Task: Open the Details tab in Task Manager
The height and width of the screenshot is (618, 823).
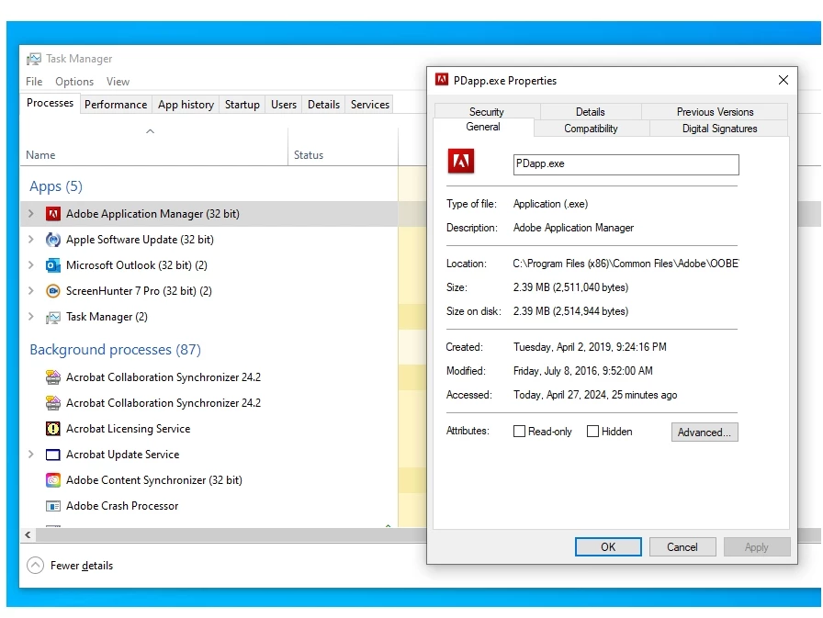Action: pyautogui.click(x=323, y=105)
